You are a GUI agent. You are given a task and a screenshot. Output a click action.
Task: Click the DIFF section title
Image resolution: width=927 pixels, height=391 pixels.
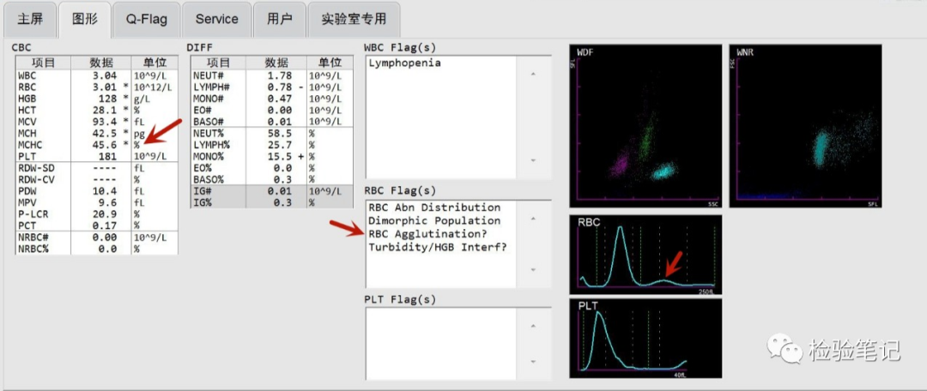click(199, 47)
